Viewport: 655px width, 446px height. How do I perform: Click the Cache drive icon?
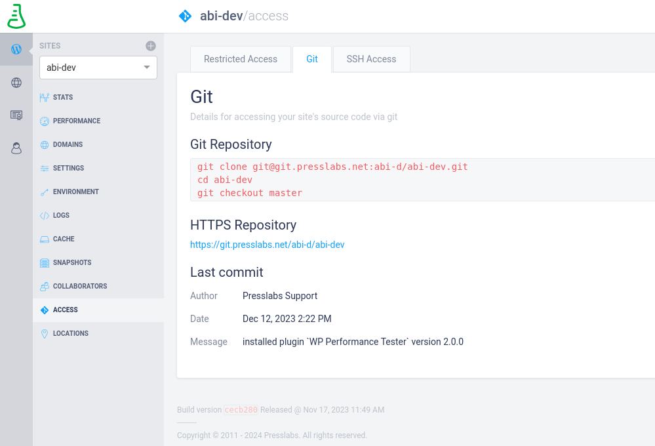[45, 239]
